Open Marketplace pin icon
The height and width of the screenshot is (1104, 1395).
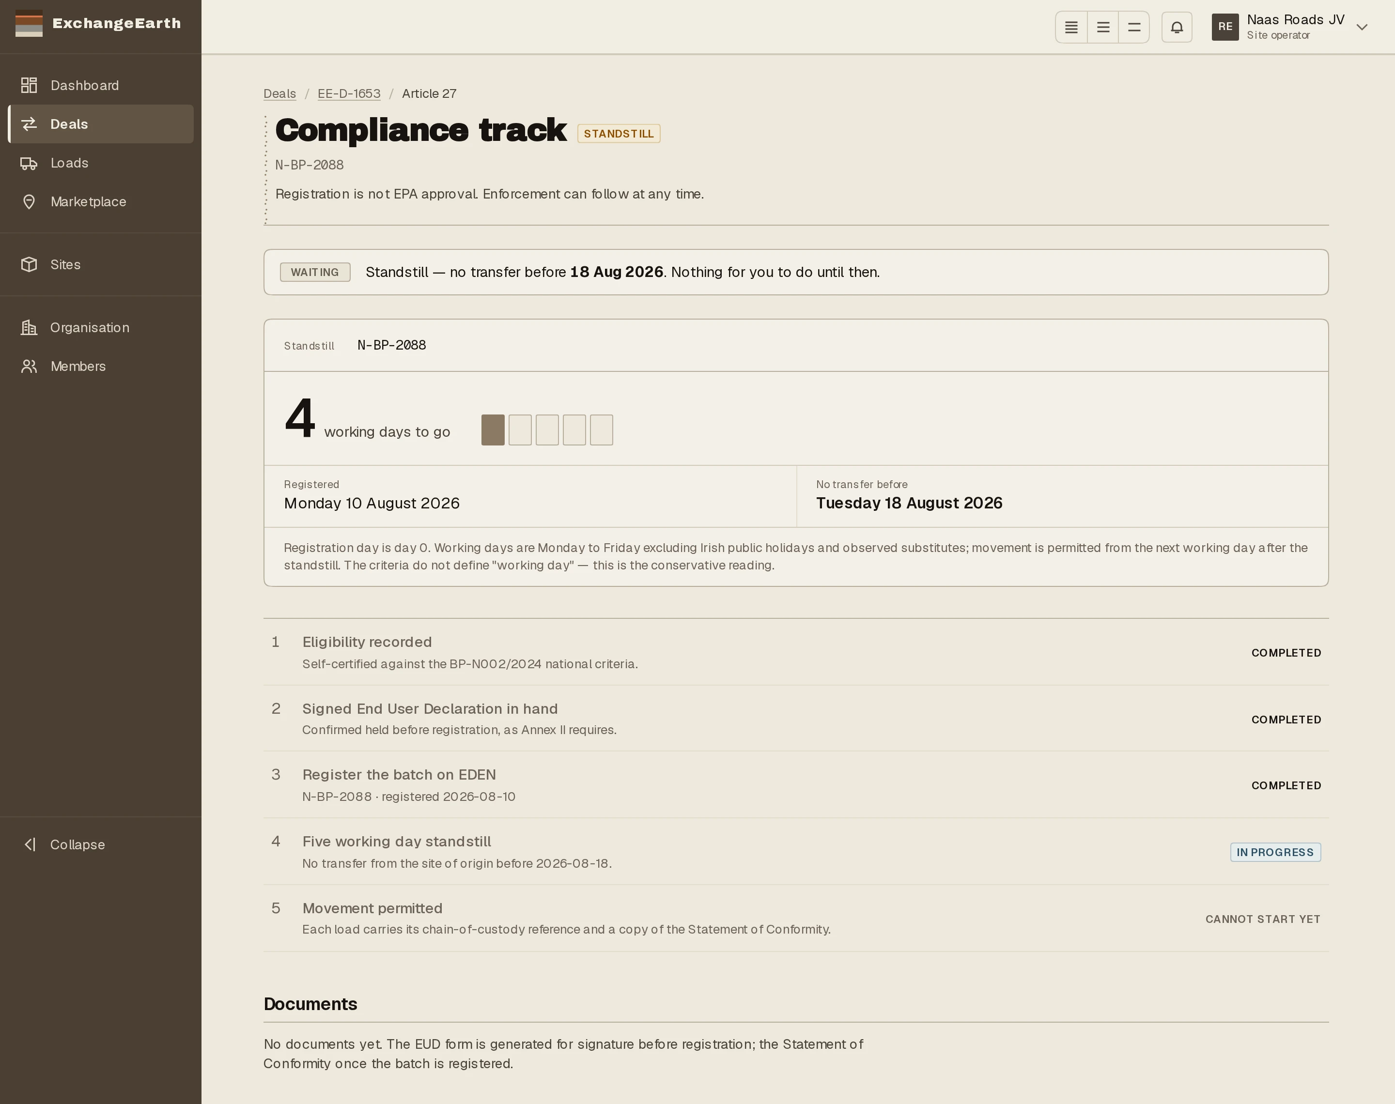[x=29, y=201]
